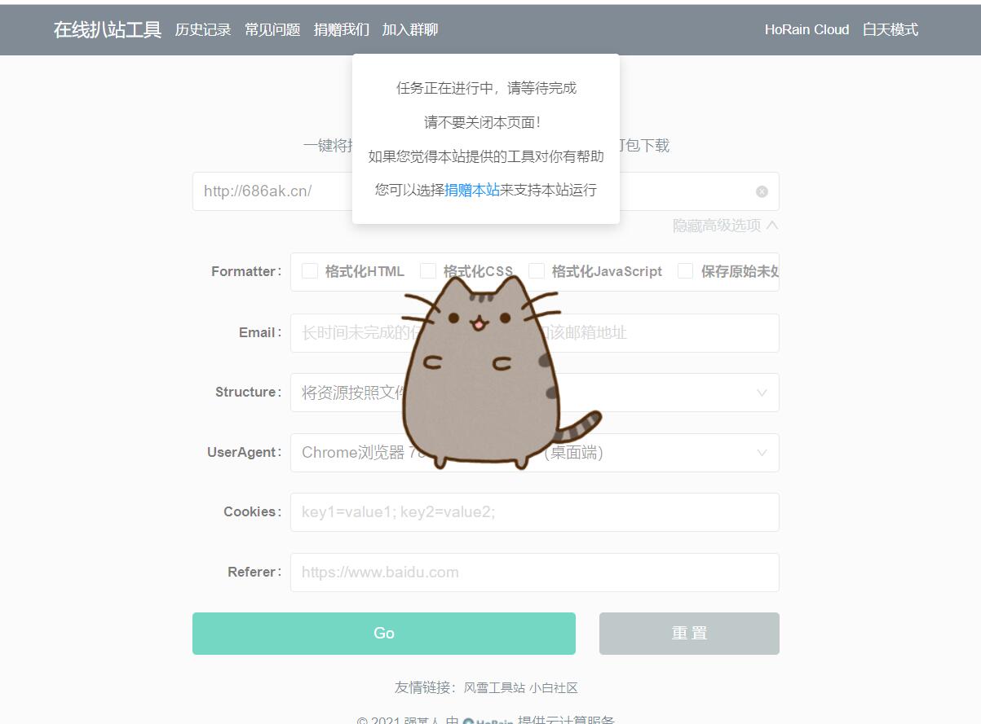Tick the 保存原始未处理 checkbox

[686, 271]
